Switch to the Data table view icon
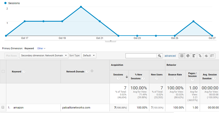The width and height of the screenshot is (219, 113). click(181, 56)
